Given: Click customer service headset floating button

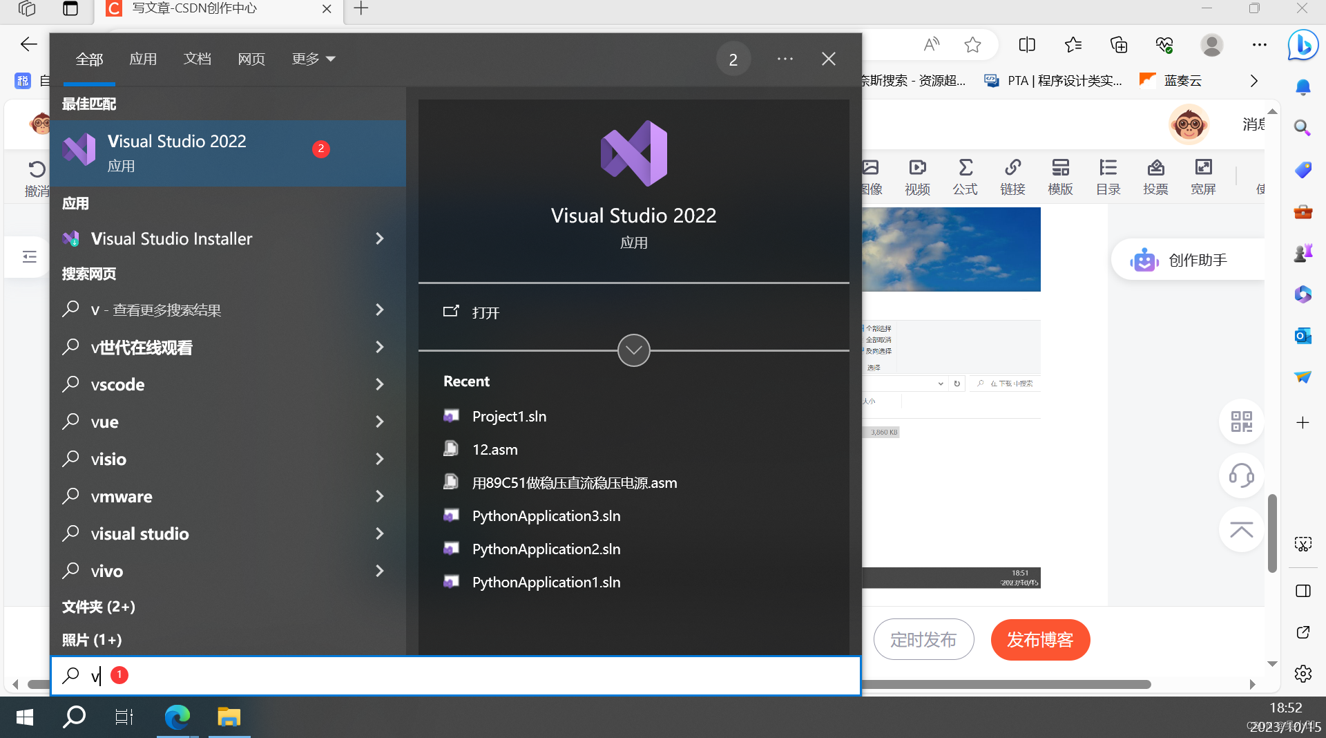Looking at the screenshot, I should click(1241, 475).
